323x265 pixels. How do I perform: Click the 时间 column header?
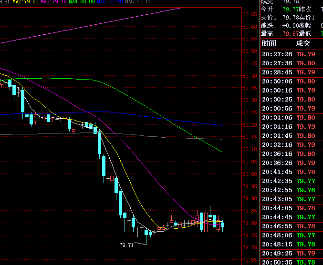coord(269,43)
